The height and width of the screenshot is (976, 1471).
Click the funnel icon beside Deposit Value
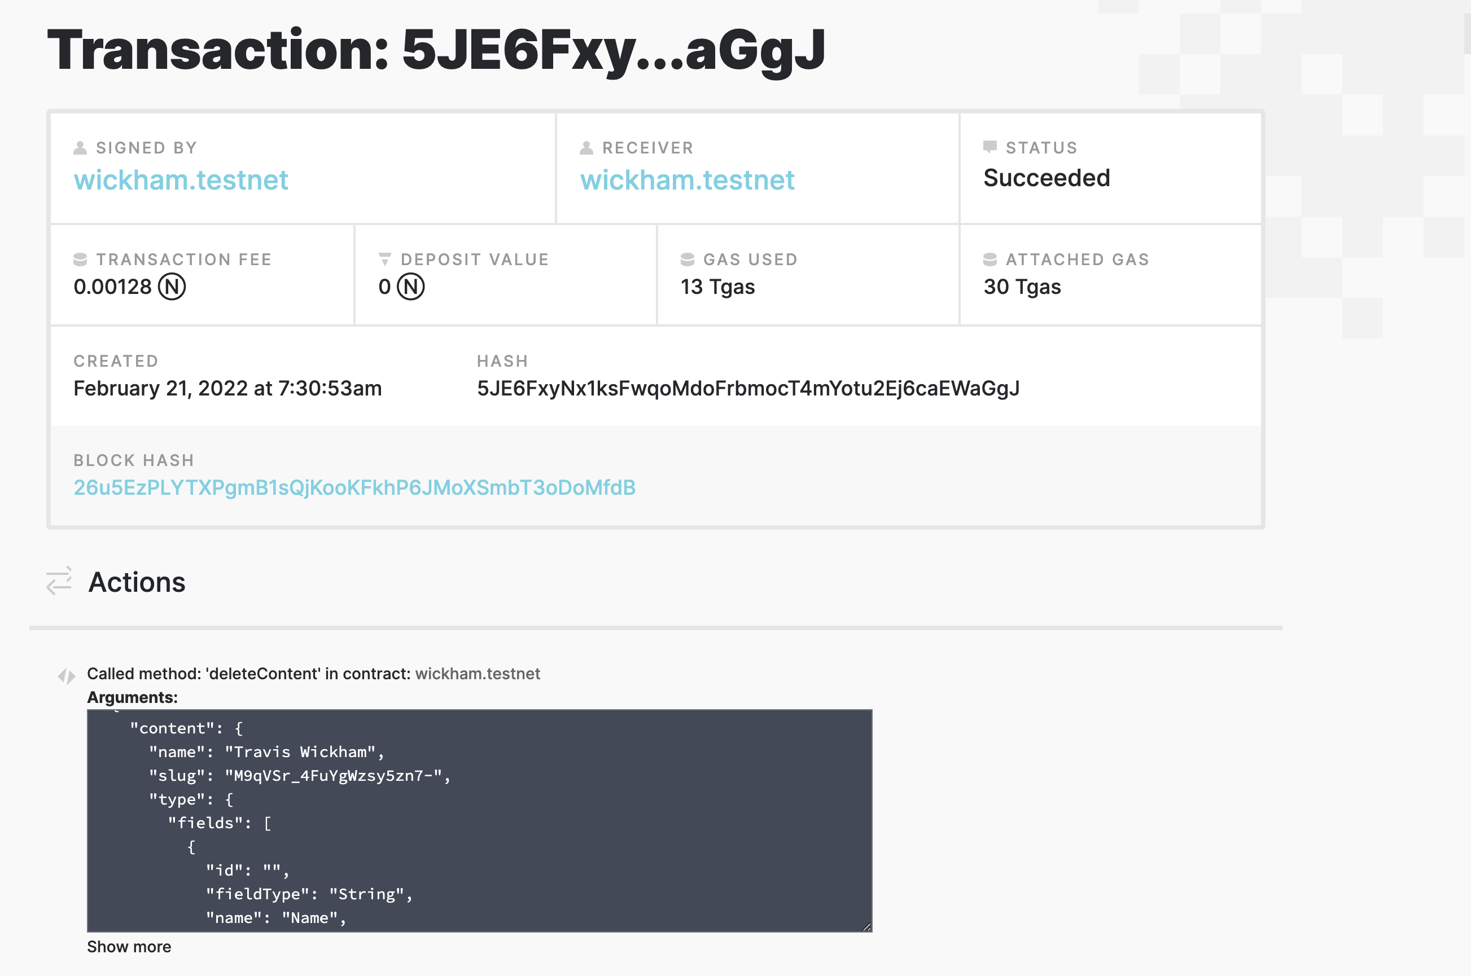[x=385, y=259]
